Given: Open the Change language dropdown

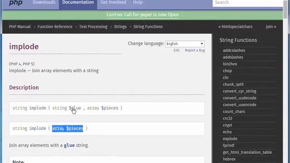Looking at the screenshot, I should pos(185,44).
